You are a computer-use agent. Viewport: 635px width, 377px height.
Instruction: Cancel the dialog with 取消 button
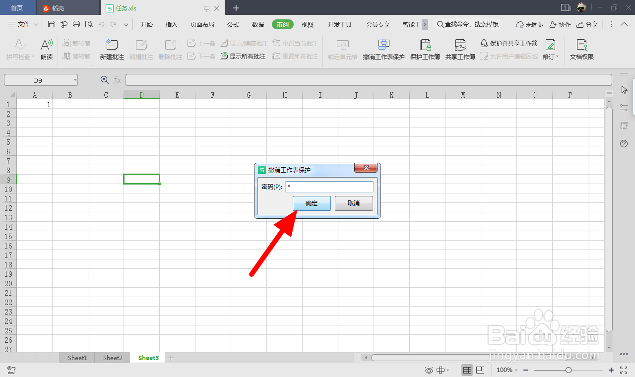click(x=354, y=203)
